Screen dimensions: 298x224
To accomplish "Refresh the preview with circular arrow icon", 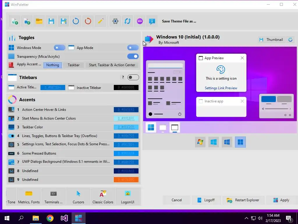I will pyautogui.click(x=290, y=40).
